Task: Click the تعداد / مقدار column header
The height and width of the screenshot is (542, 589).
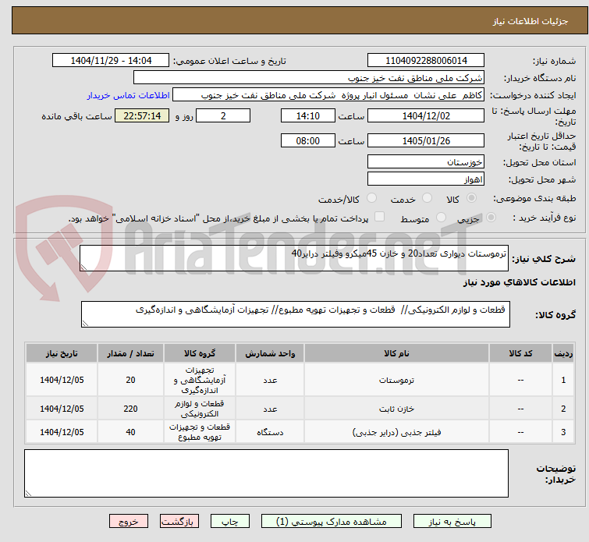Action: pyautogui.click(x=130, y=353)
